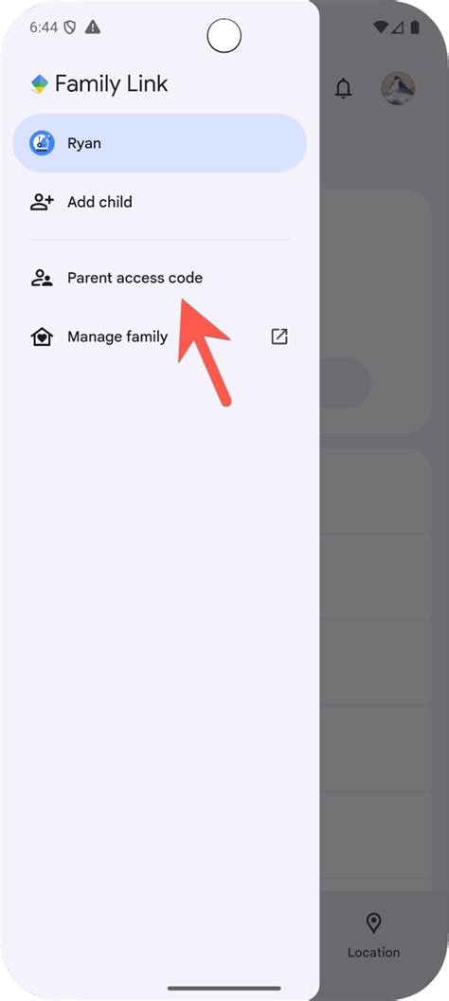The image size is (449, 1001).
Task: Select Ryan's child profile
Action: [x=159, y=143]
